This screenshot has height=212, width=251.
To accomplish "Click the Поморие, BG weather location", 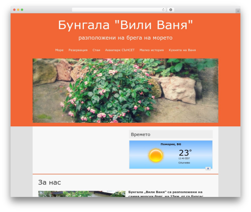I will [171, 144].
